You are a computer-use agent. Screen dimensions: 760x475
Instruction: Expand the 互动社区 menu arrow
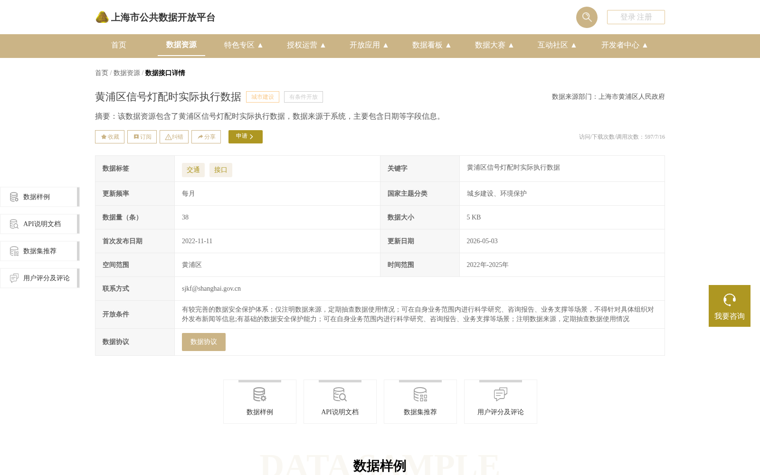click(574, 45)
